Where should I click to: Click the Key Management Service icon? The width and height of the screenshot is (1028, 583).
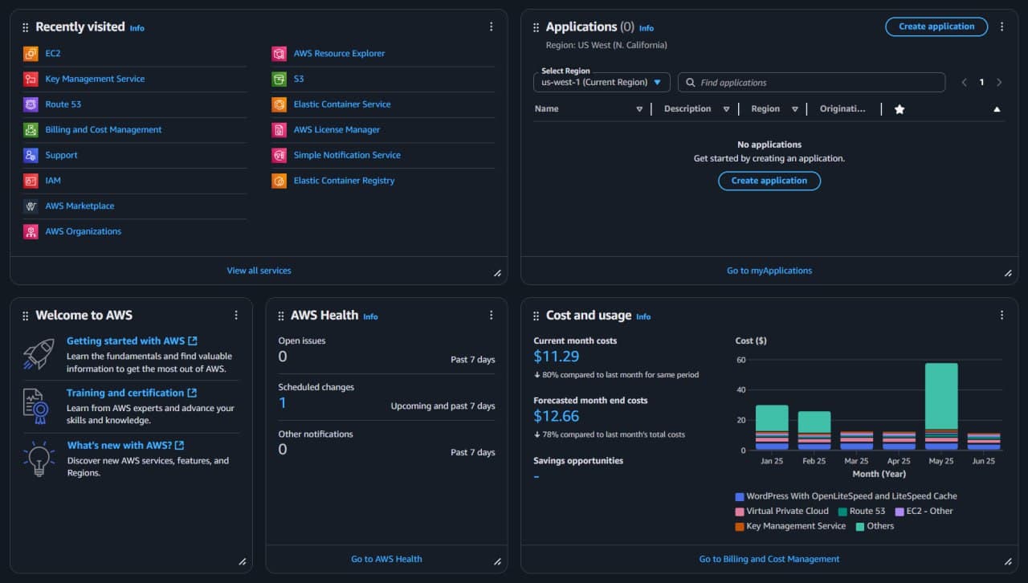tap(31, 79)
